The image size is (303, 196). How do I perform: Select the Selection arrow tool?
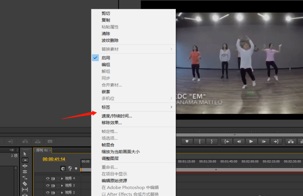(25, 154)
